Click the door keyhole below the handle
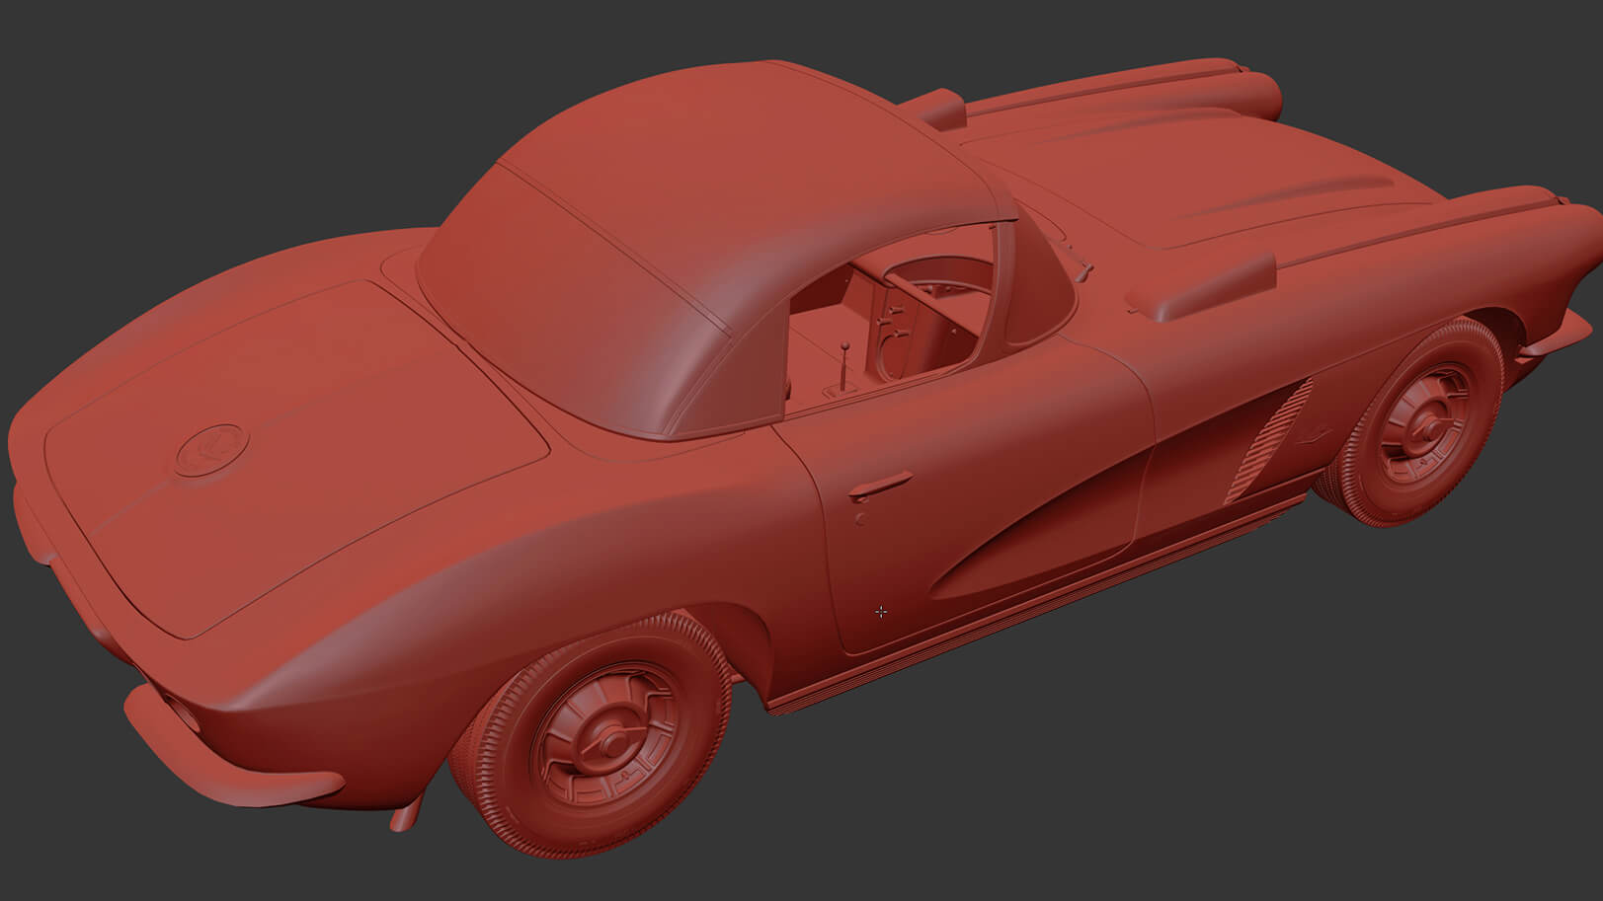Image resolution: width=1603 pixels, height=901 pixels. point(860,518)
